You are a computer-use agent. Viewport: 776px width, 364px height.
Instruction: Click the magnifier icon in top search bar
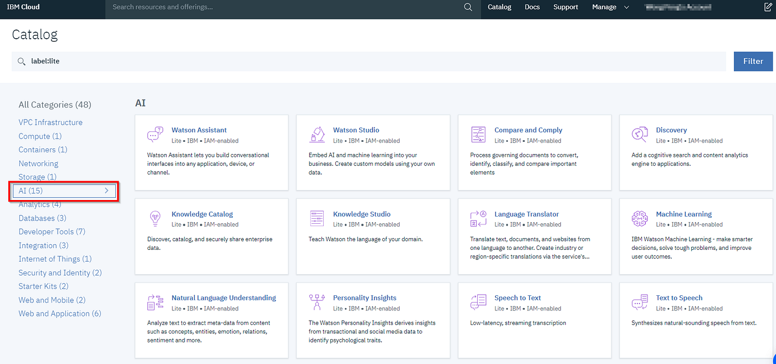coord(468,7)
